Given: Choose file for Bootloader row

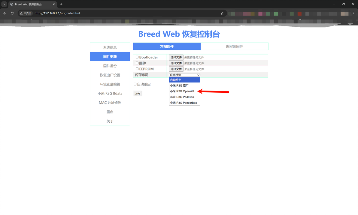Looking at the screenshot, I should pos(176,57).
